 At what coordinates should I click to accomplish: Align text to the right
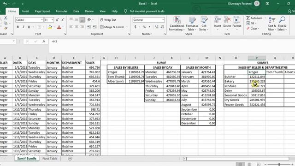coord(82,27)
